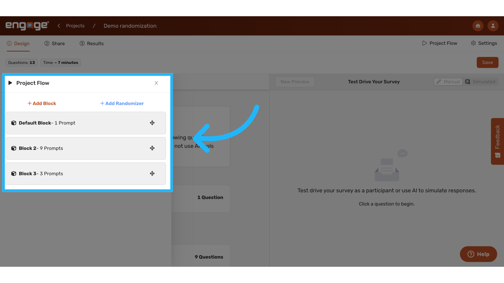Image resolution: width=504 pixels, height=283 pixels.
Task: Click the 1 Question block card
Action: tap(201, 199)
